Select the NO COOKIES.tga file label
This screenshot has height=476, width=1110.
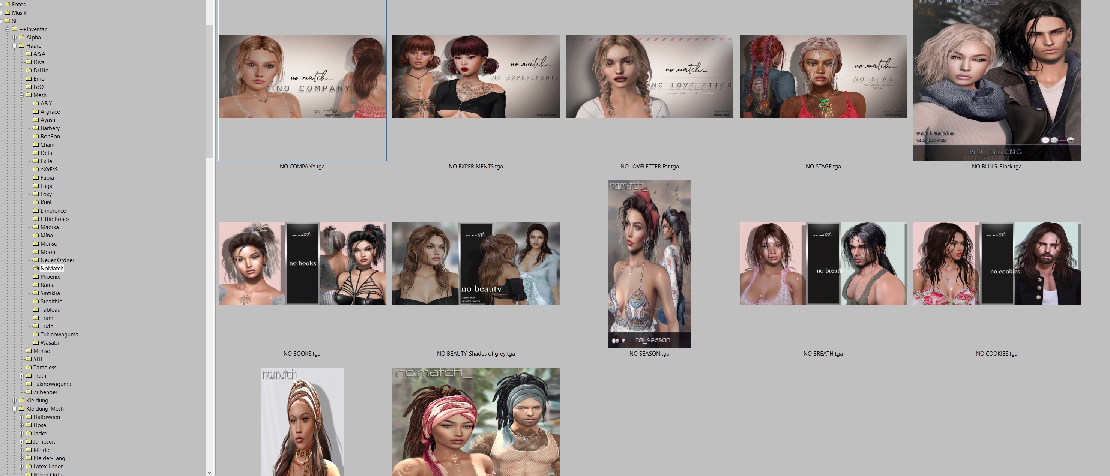click(996, 354)
